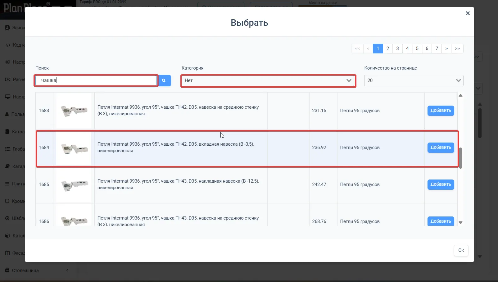
Task: Jump to first page with << arrow
Action: coord(357,48)
